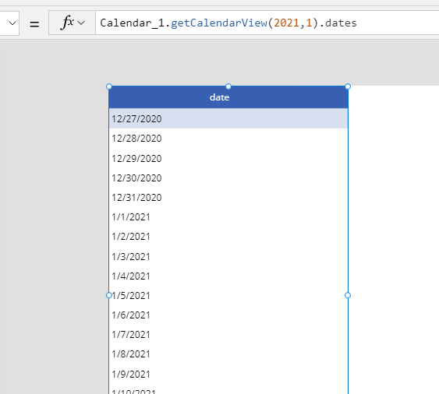The height and width of the screenshot is (394, 439).
Task: Click the top-center resize handle of the table
Action: 228,86
